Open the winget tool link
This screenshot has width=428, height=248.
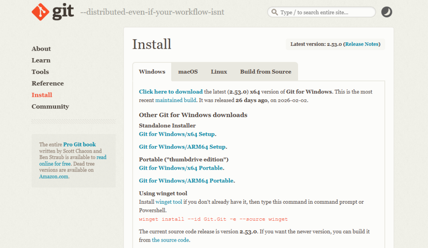point(169,202)
